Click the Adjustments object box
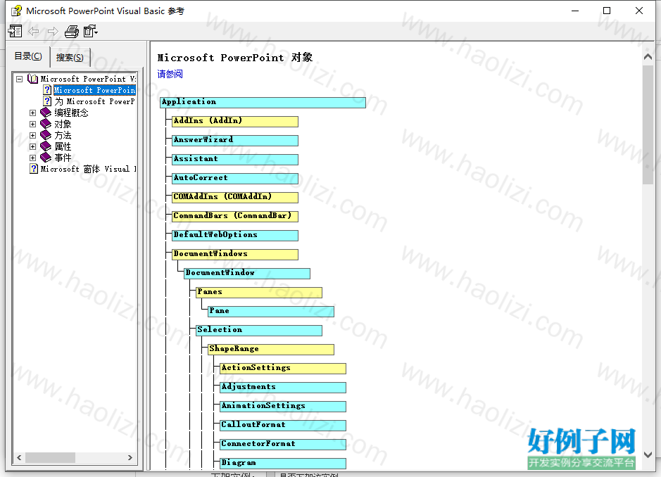 pos(283,387)
